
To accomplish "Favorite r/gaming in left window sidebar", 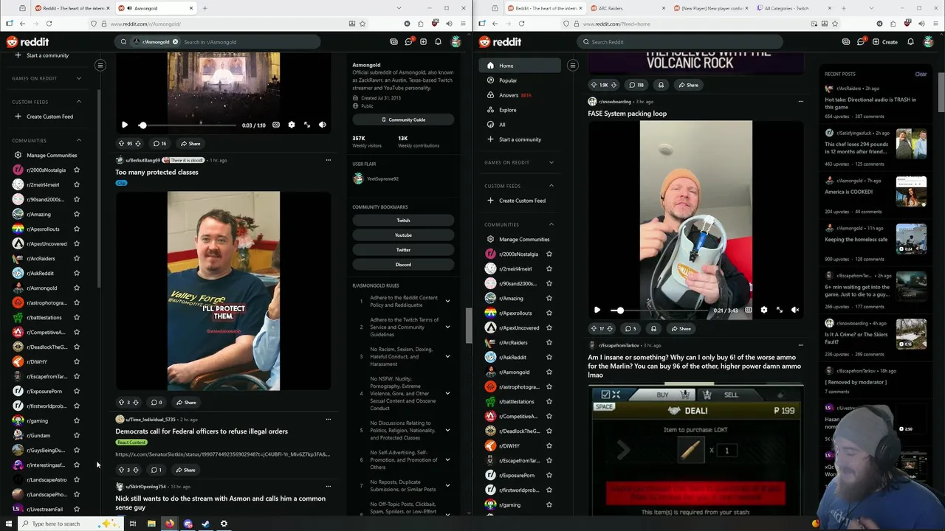I will pos(77,421).
